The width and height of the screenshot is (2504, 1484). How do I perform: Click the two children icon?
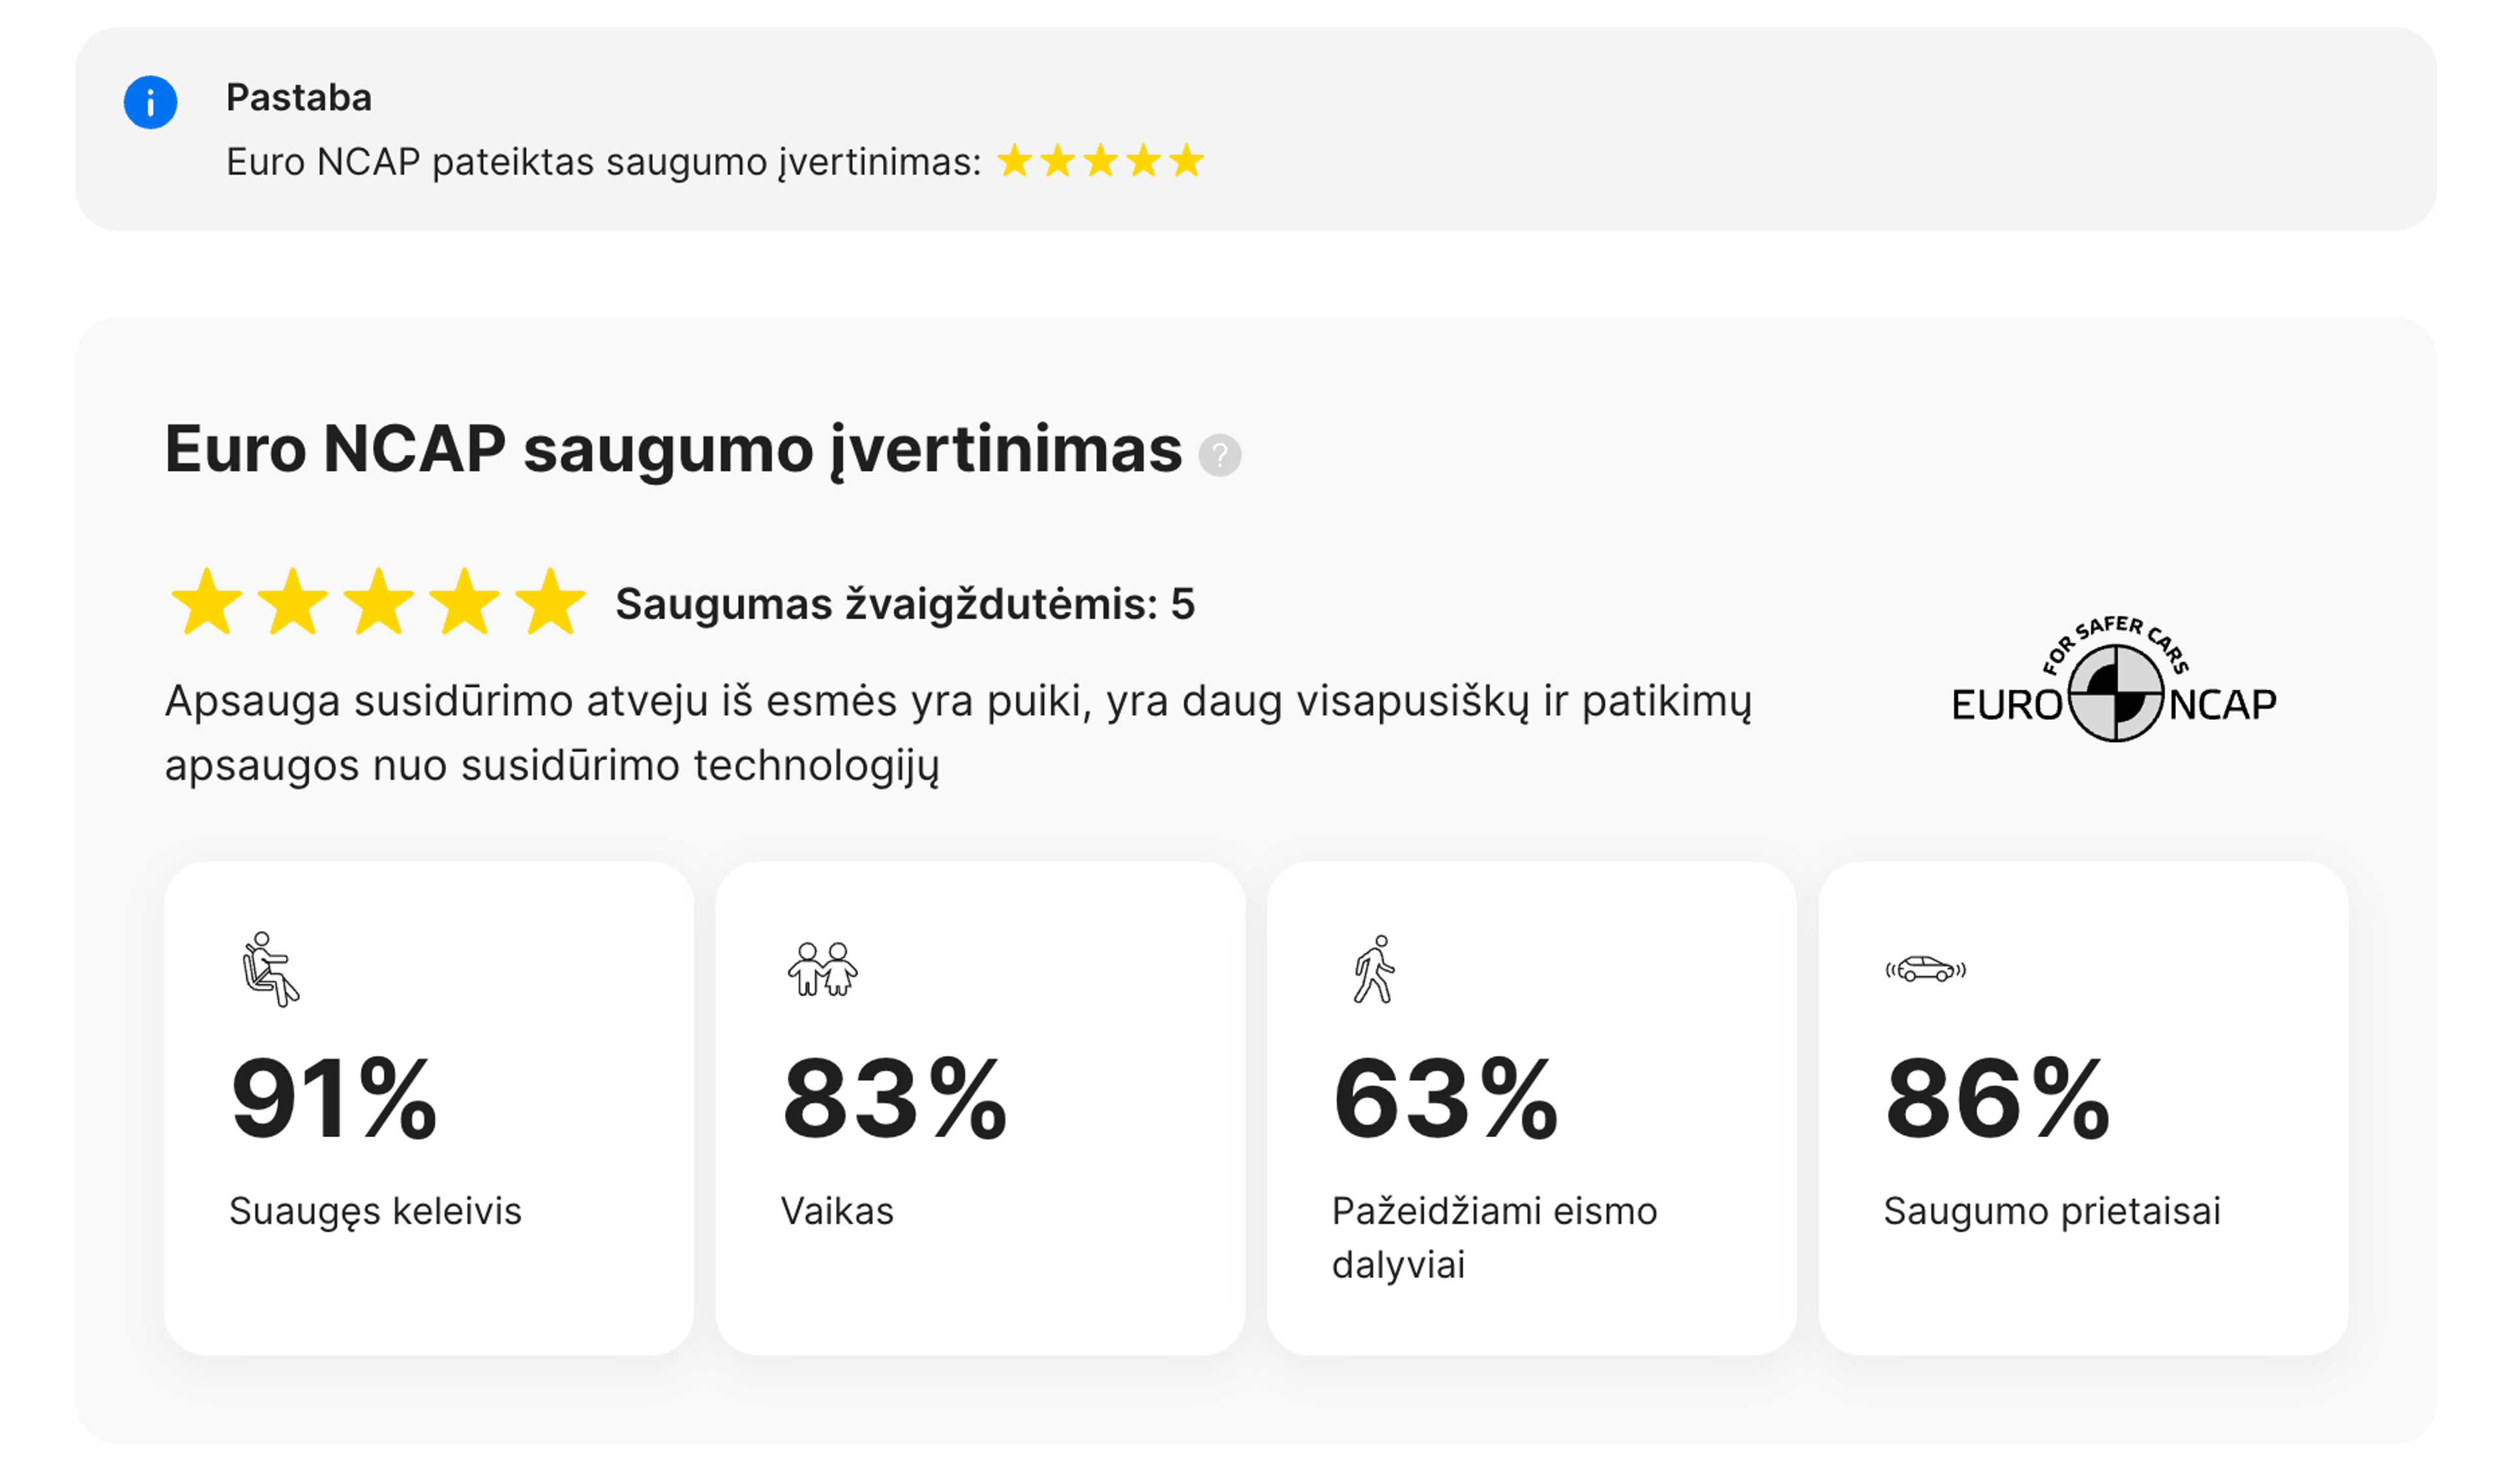(822, 969)
